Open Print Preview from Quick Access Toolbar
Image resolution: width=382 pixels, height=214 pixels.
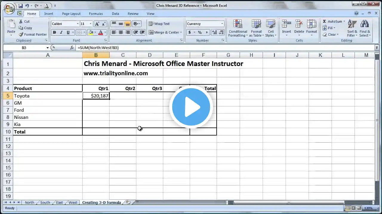tap(46, 6)
